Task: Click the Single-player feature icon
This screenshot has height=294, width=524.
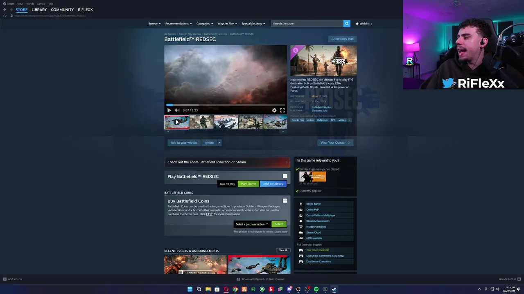Action: click(301, 204)
